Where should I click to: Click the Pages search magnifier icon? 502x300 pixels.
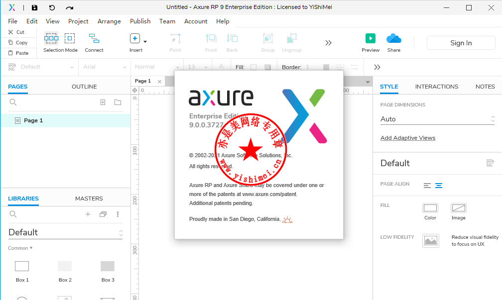13,102
